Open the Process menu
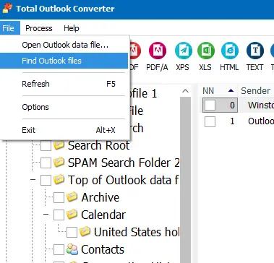Screen dimensions: 274x263 coord(39,28)
